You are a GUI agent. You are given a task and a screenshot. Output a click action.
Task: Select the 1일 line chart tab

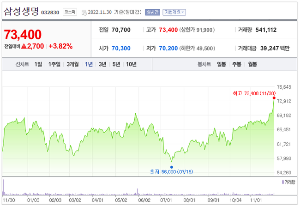(38, 64)
